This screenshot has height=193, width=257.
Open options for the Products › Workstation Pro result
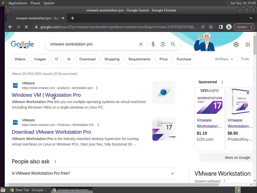point(98,125)
